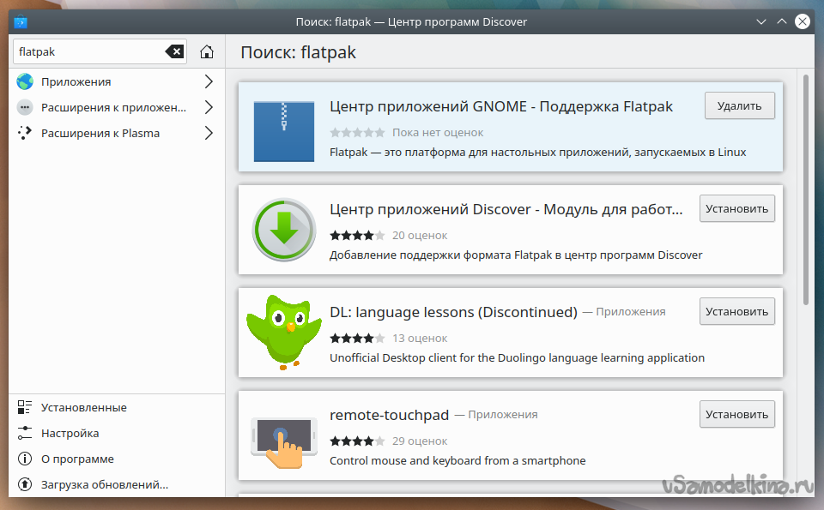824x510 pixels.
Task: Click the remote-touchpad hand icon
Action: [284, 441]
